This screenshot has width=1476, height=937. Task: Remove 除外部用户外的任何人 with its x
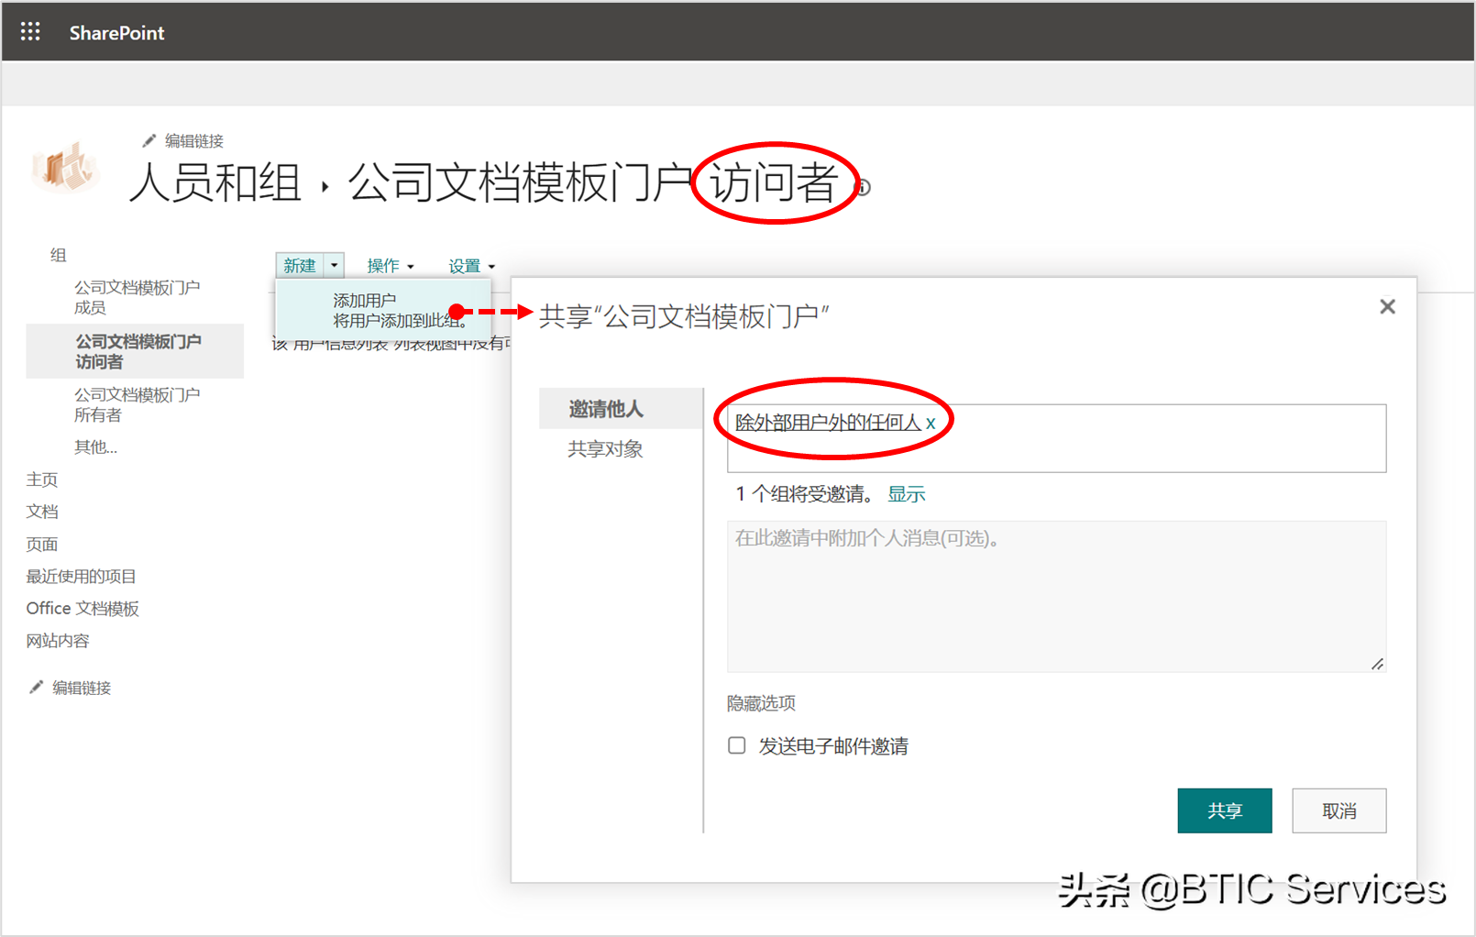click(x=931, y=423)
